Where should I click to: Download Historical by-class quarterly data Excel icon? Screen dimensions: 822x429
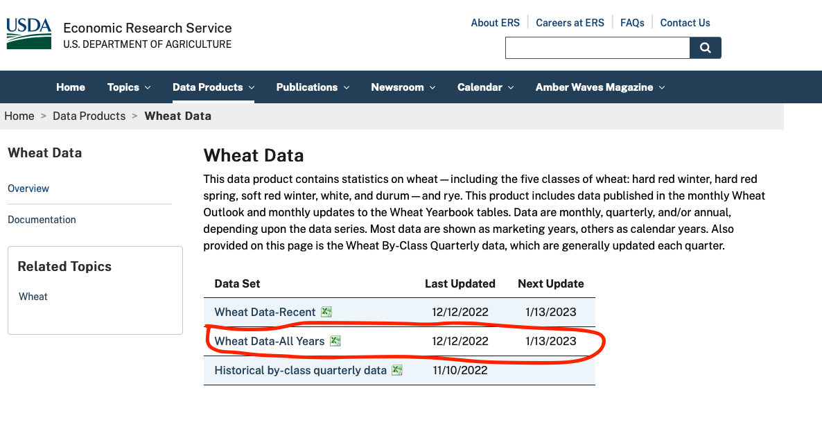point(396,370)
